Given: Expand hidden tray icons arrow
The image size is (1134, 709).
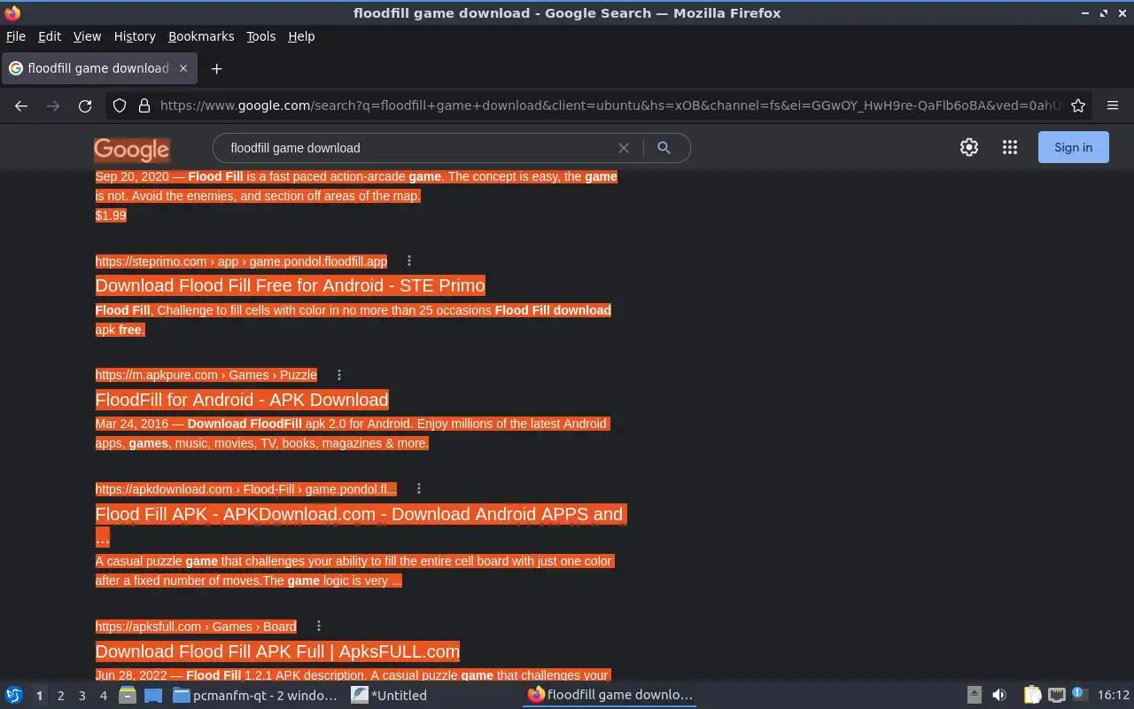Looking at the screenshot, I should tap(974, 696).
